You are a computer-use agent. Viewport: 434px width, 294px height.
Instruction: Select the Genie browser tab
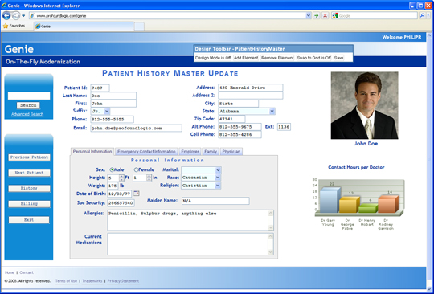click(x=84, y=27)
